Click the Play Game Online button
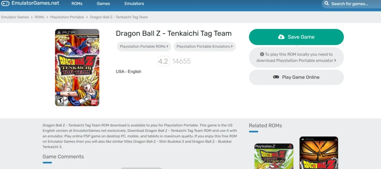The image size is (381, 169). 296,77
